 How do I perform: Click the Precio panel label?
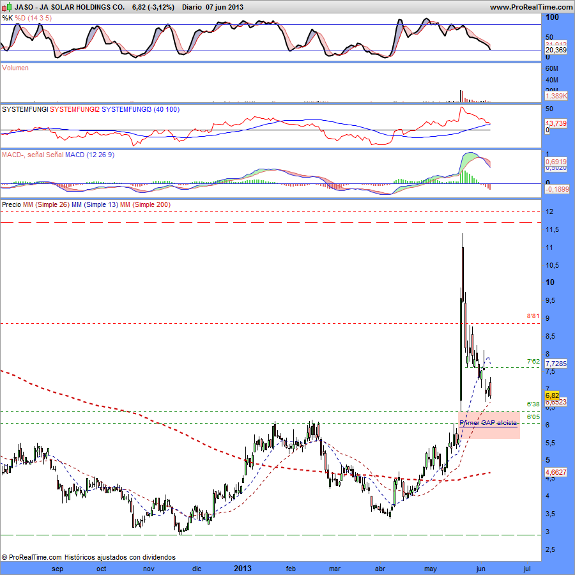[x=11, y=204]
